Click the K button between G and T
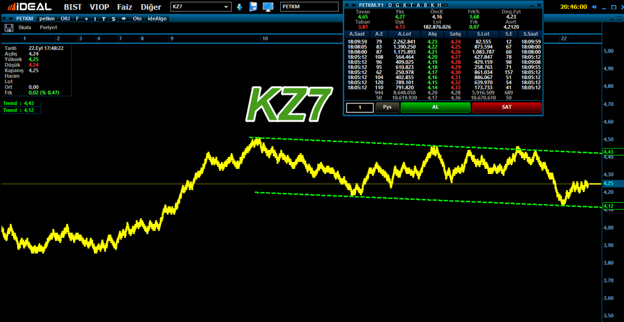Viewport: 624px width, 322px height. click(404, 5)
